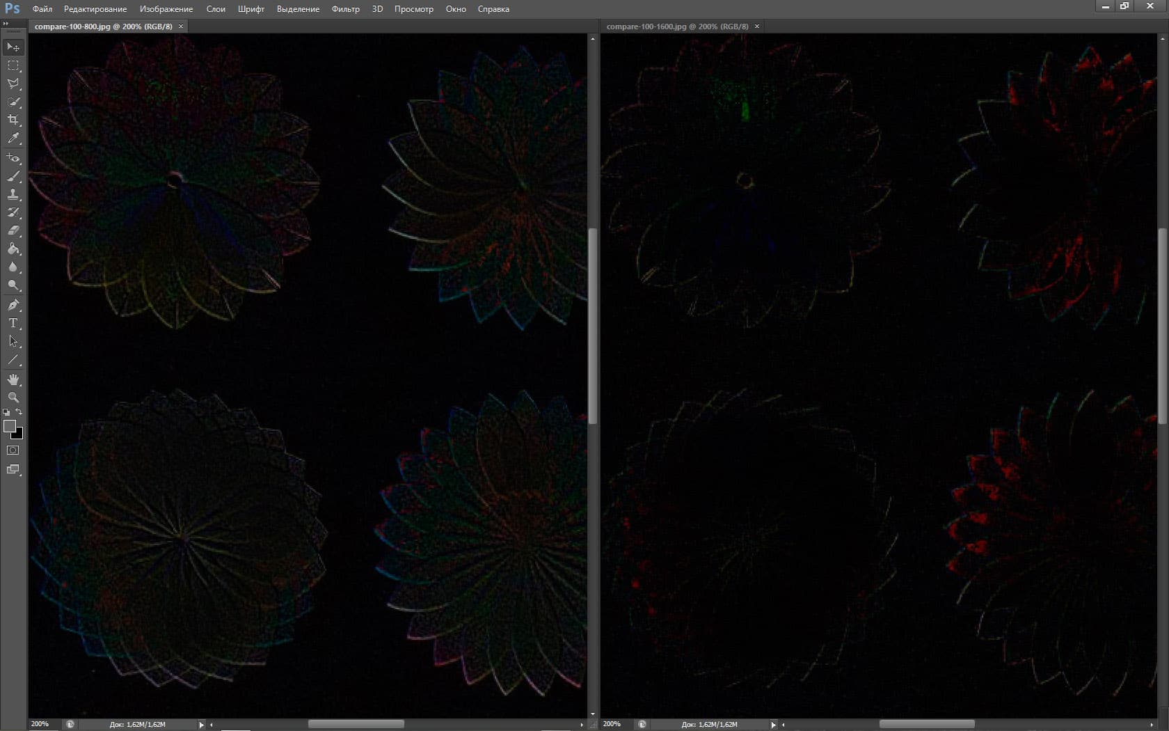Close the compare-100-800.jpg tab
The height and width of the screenshot is (731, 1169).
(181, 26)
